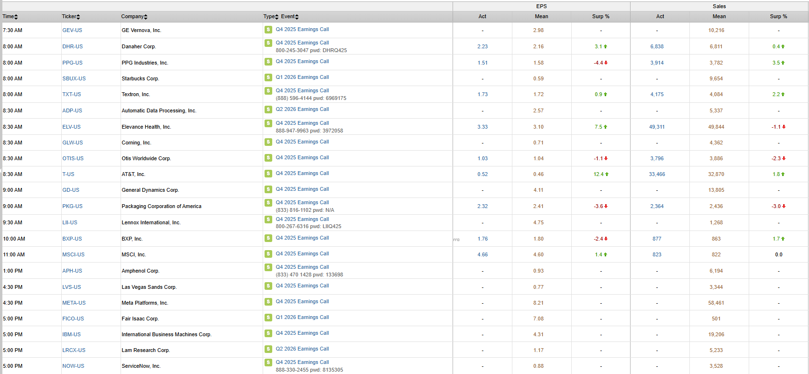Sort rows by Company name header
809x374 pixels.
pyautogui.click(x=134, y=17)
